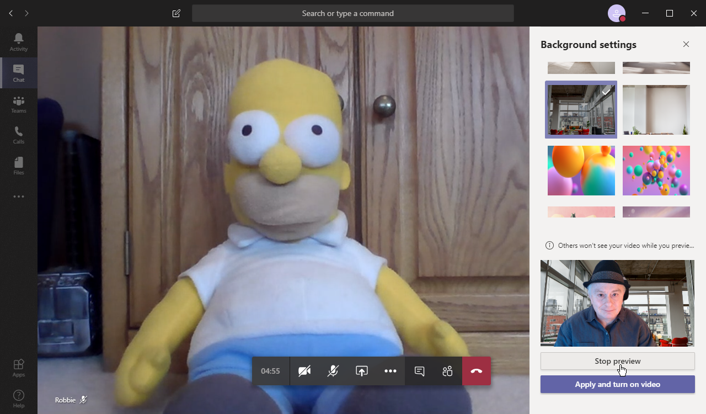706x414 pixels.
Task: Select the white room background thumbnail
Action: [x=656, y=110]
